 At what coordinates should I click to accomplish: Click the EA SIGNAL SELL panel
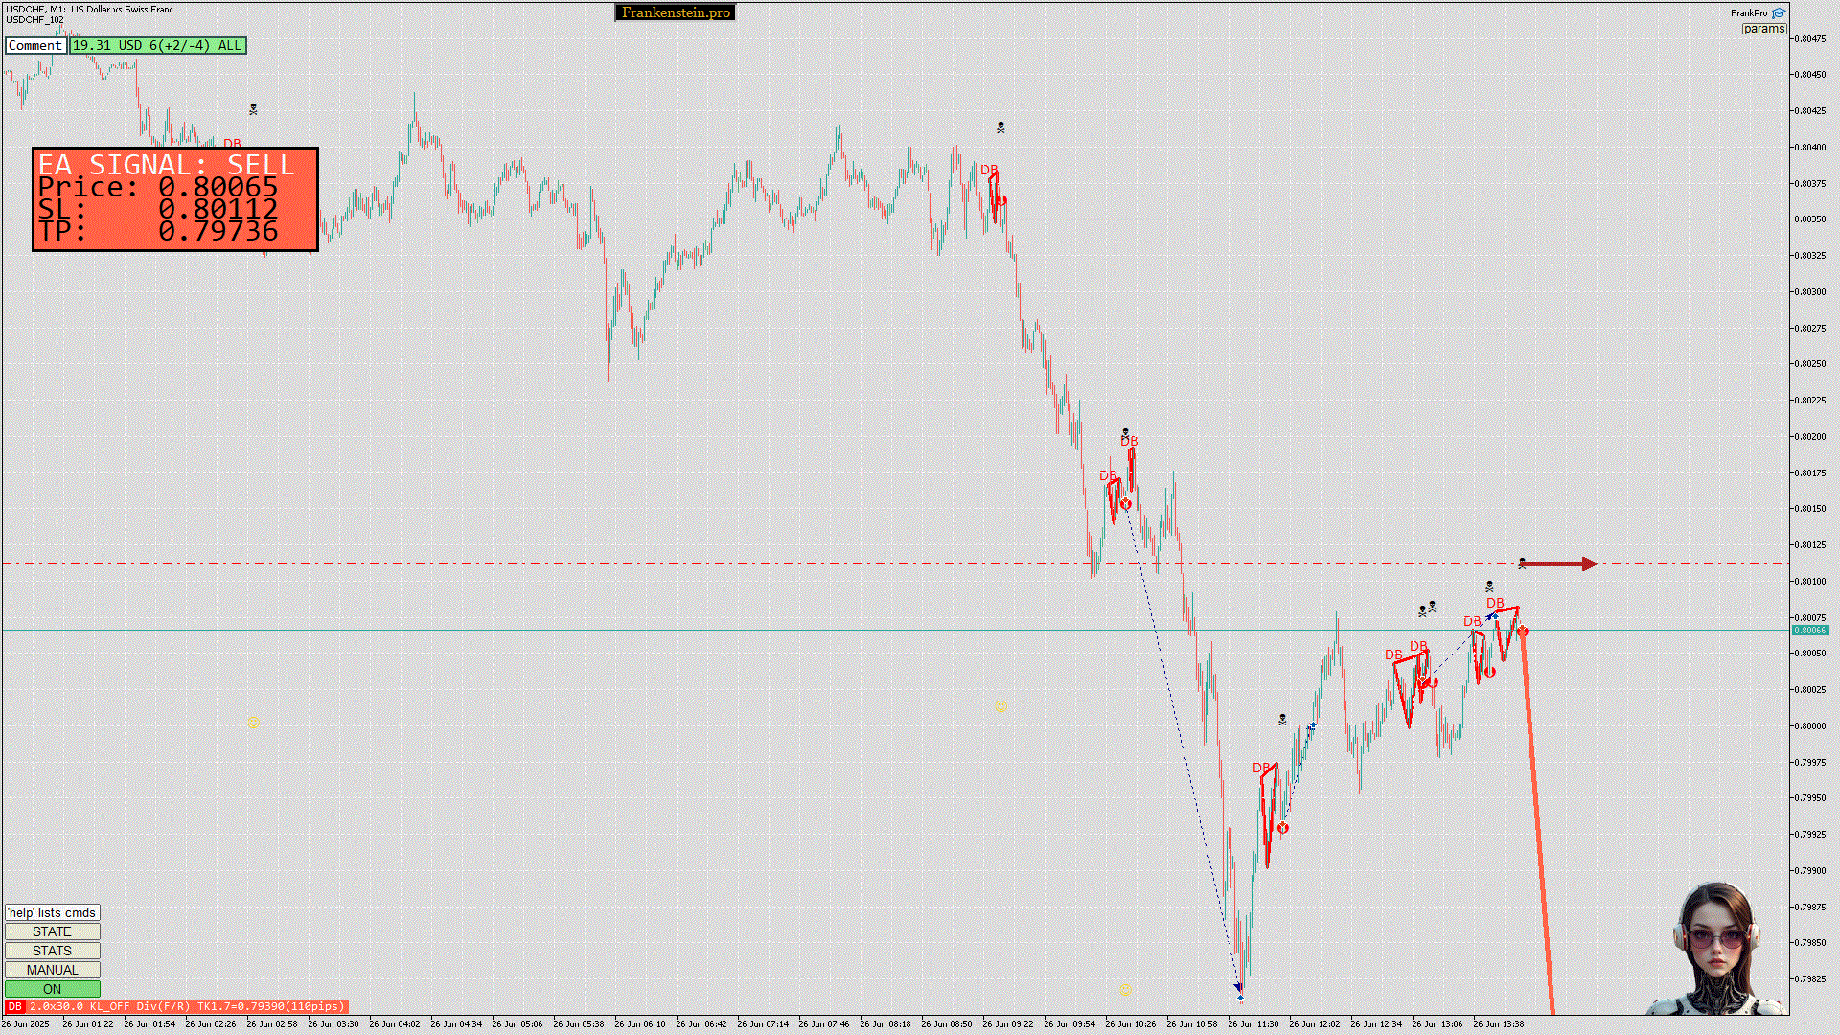[175, 199]
